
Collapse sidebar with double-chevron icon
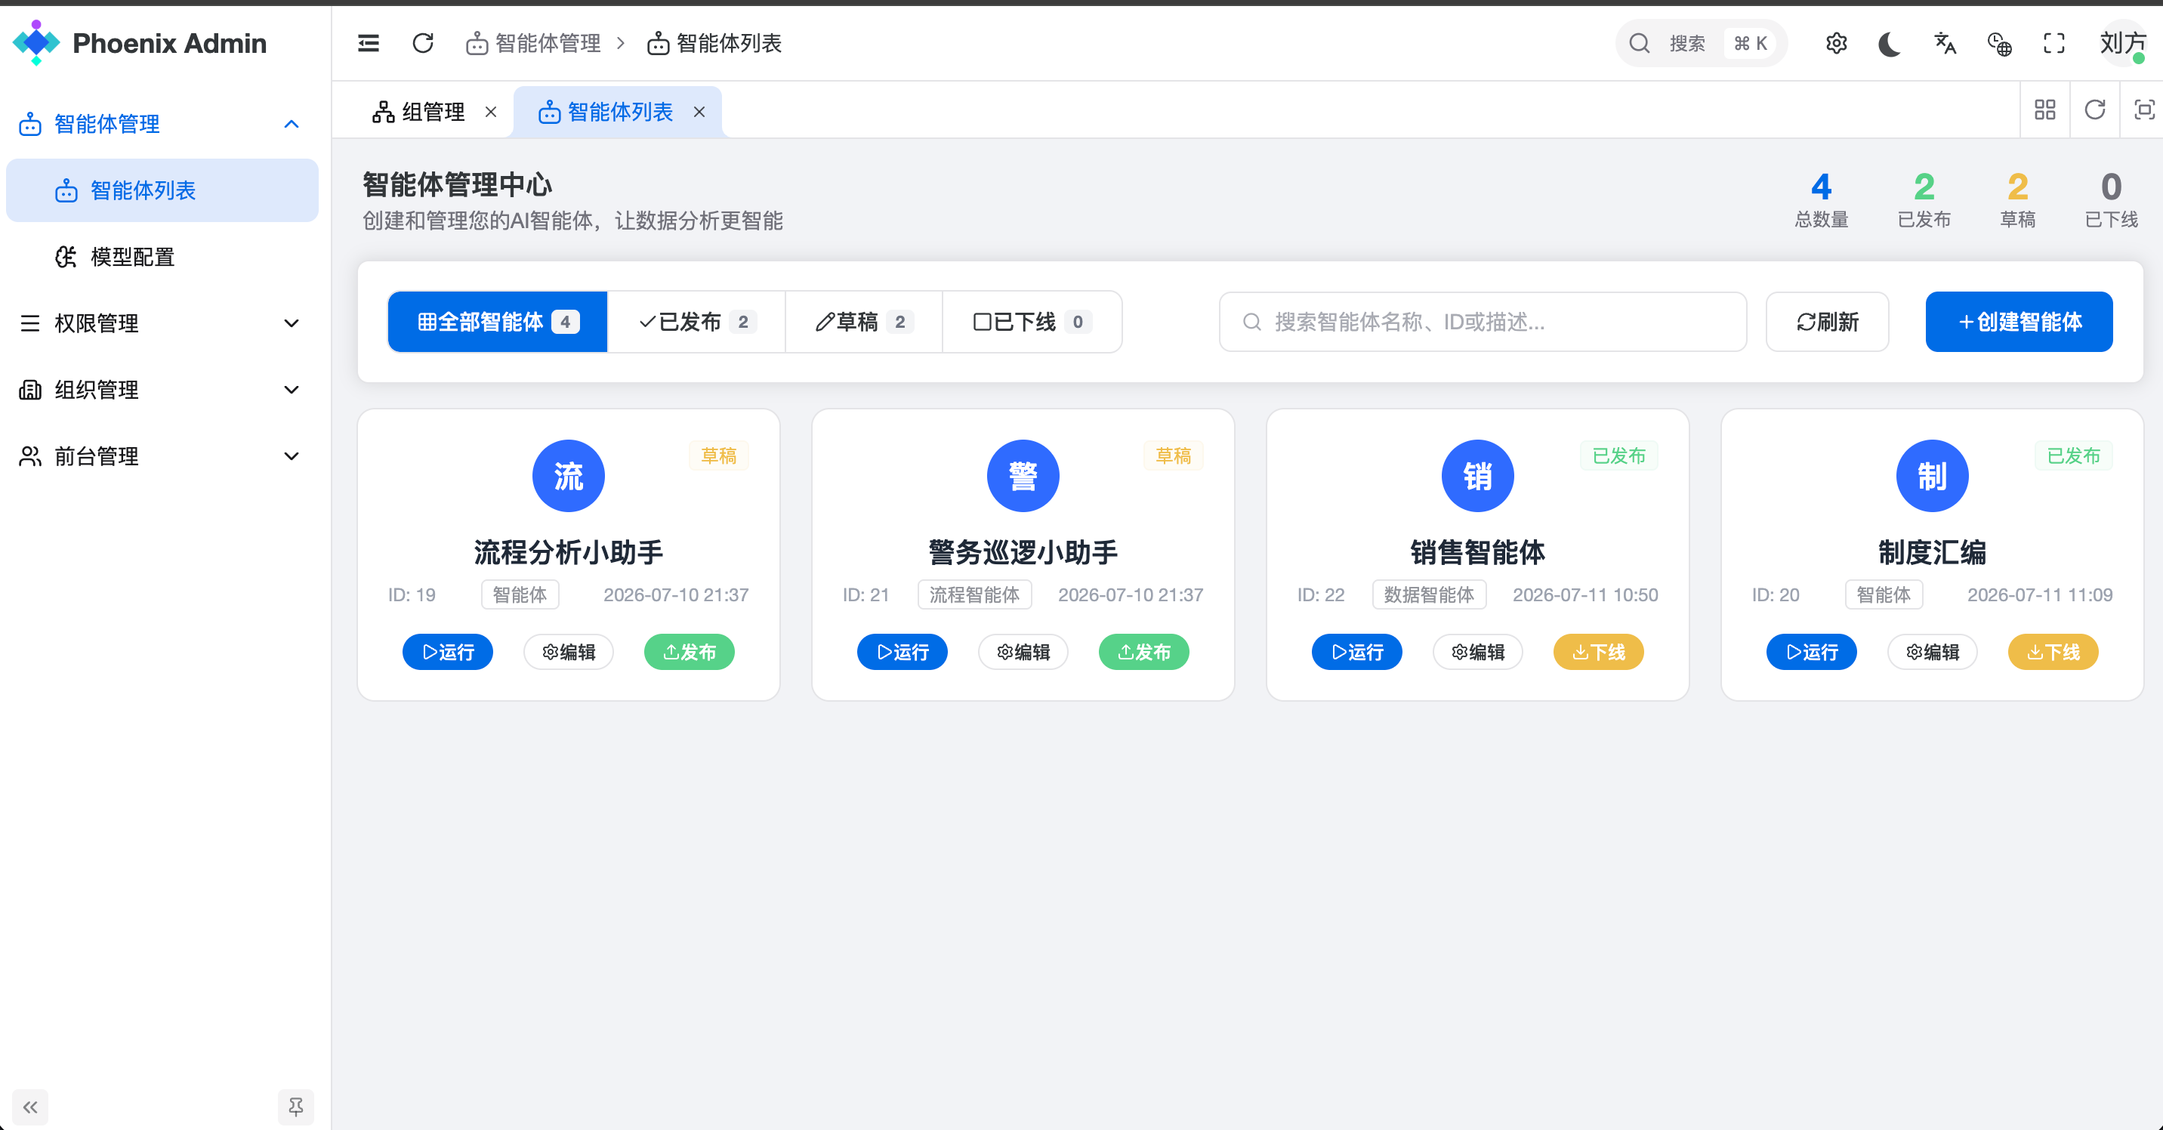30,1107
